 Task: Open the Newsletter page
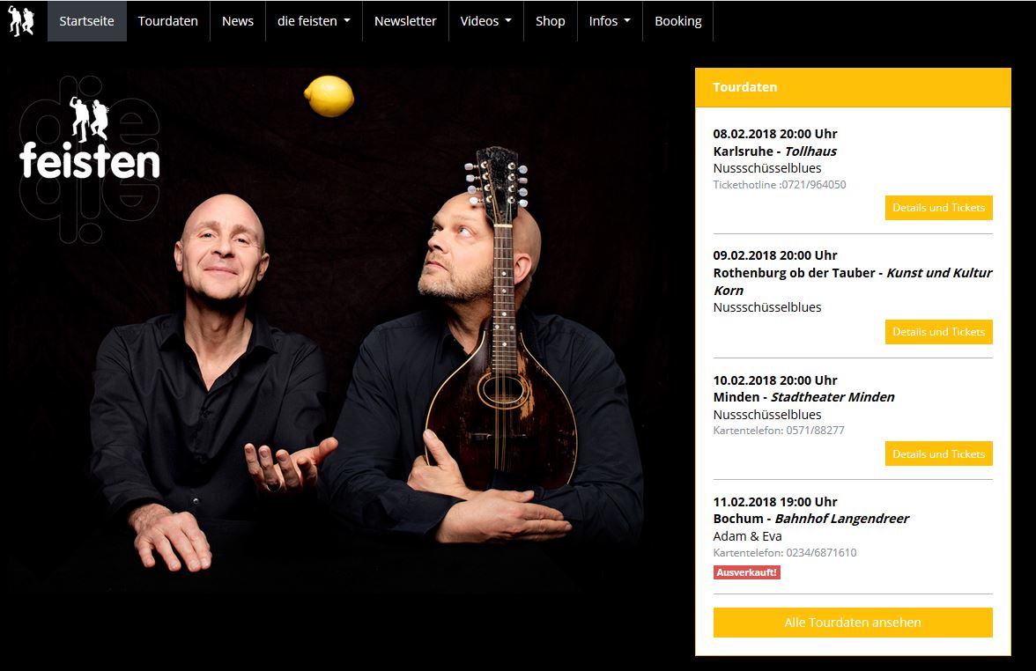click(405, 21)
